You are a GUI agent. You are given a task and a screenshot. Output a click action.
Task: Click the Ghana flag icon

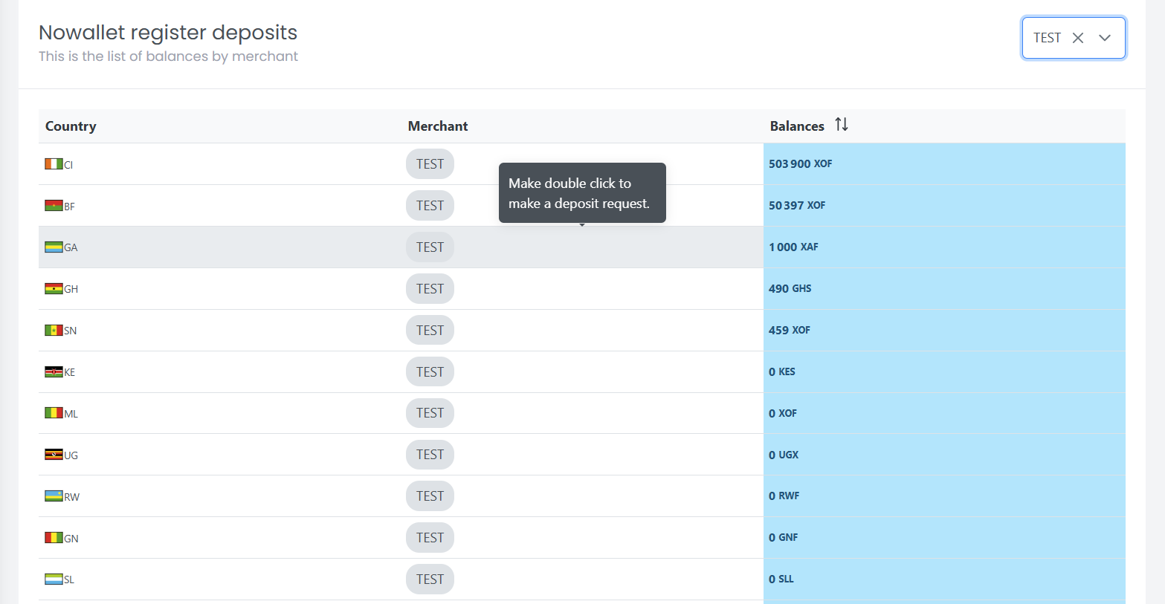click(x=54, y=289)
